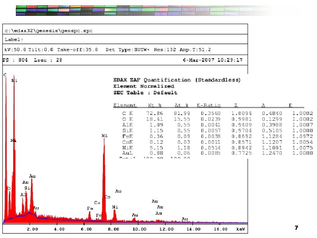Screen dimensions: 317x238
Task: Click the AuL weight percent 0.88
Action: point(156,153)
